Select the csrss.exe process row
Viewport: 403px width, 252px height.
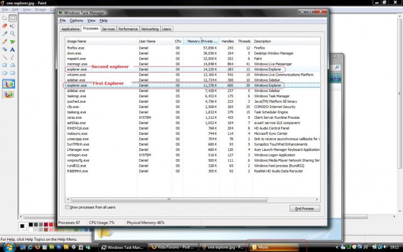193,117
